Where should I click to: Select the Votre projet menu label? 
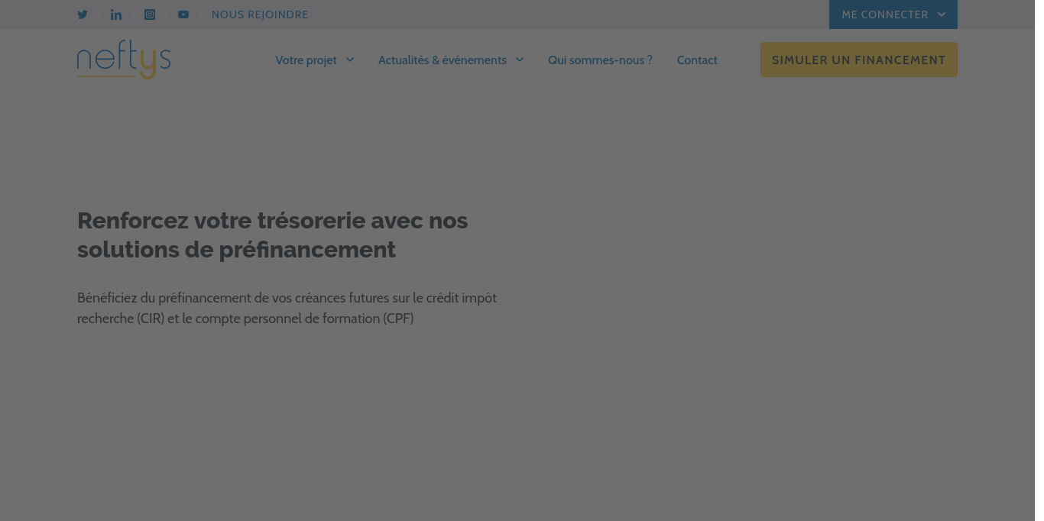(306, 60)
